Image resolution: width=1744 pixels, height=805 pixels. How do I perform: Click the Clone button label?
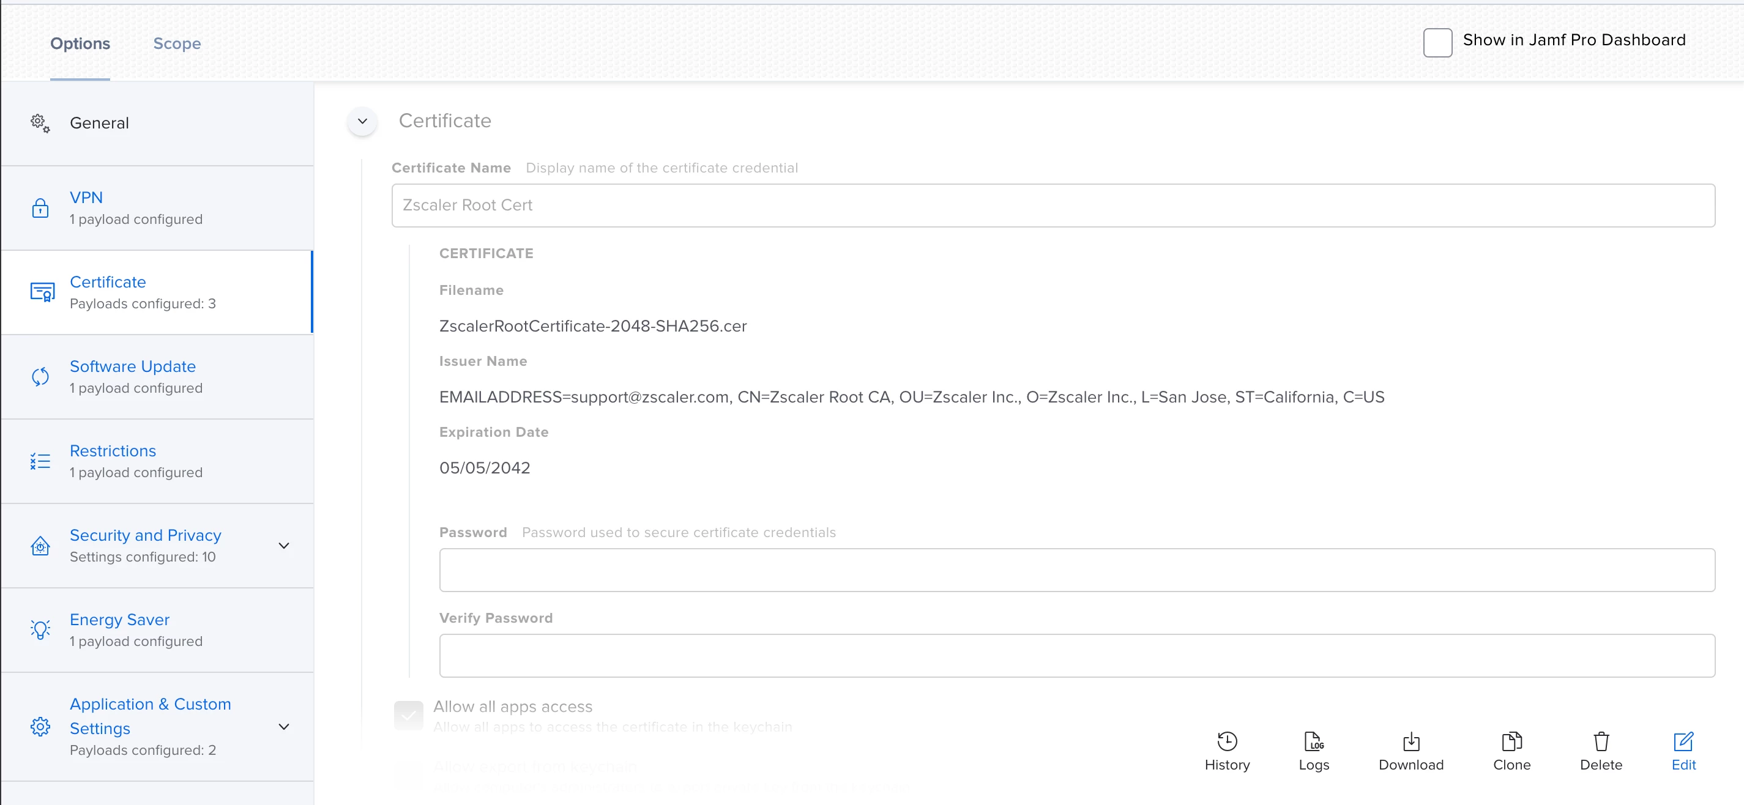click(1511, 765)
